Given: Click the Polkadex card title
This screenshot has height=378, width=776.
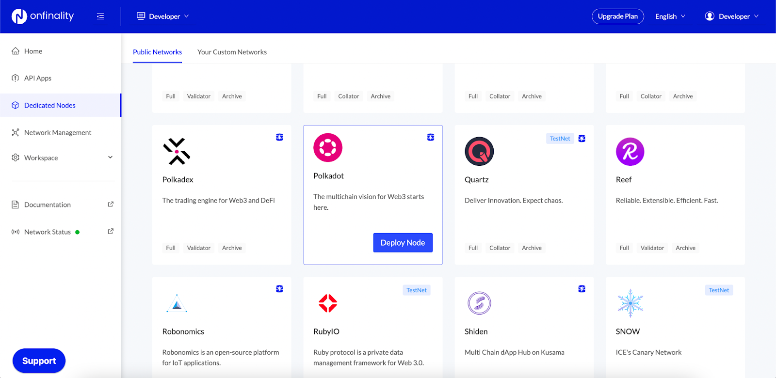Looking at the screenshot, I should click(x=178, y=180).
